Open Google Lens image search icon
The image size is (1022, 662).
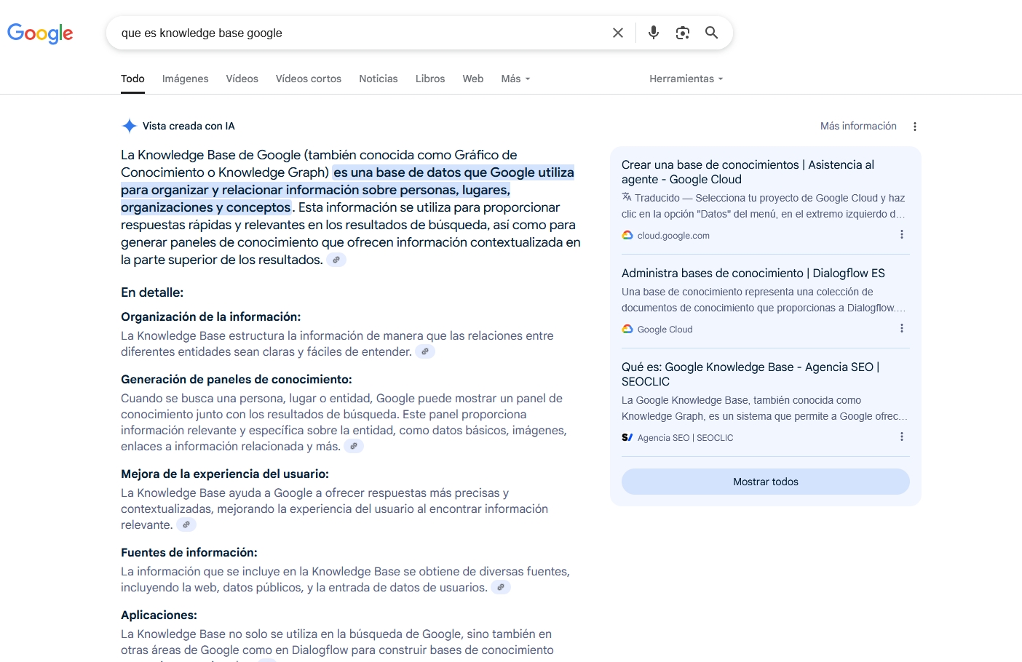pyautogui.click(x=683, y=33)
